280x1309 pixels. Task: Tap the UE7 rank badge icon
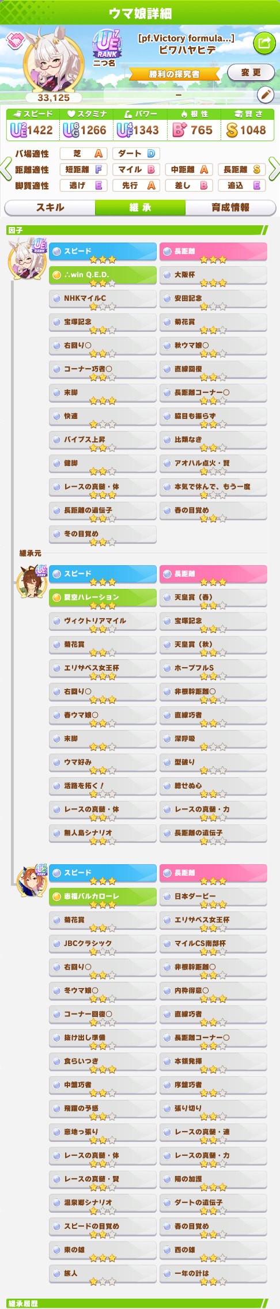(107, 43)
